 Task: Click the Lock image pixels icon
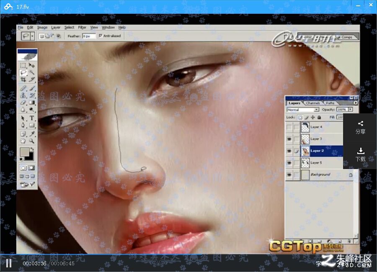(307, 118)
